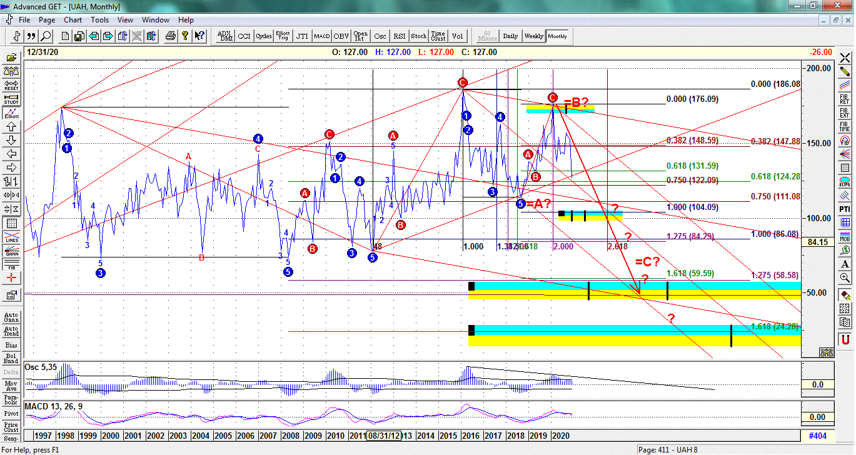This screenshot has width=856, height=455.
Task: Add the Open Interest study
Action: [360, 36]
